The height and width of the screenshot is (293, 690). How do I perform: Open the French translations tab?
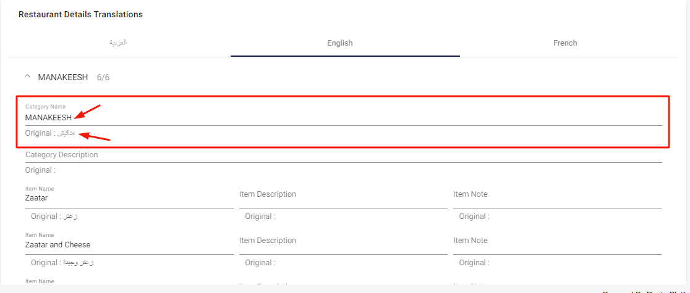pyautogui.click(x=565, y=43)
